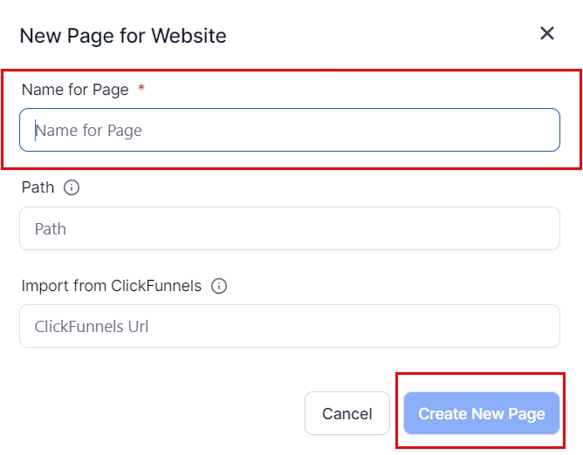Screen dimensions: 583x455
Task: Click the Create New Page button
Action: (x=481, y=414)
